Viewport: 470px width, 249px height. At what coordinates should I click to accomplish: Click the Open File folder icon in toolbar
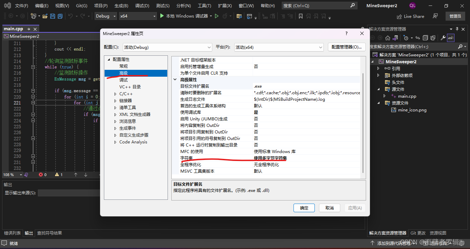coord(45,16)
